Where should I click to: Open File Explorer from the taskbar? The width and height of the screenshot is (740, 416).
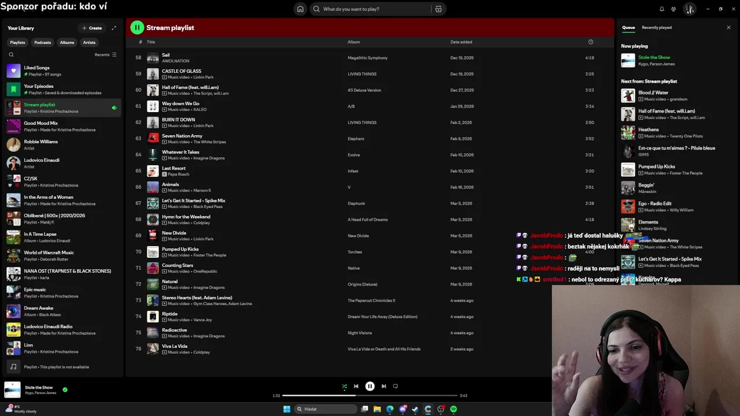[377, 409]
